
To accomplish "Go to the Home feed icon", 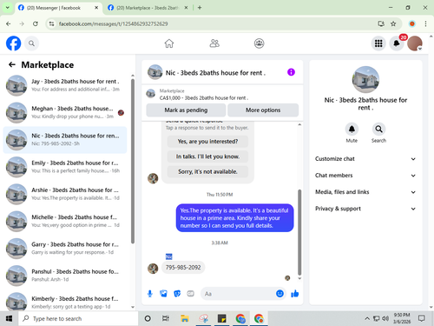I will pyautogui.click(x=169, y=43).
